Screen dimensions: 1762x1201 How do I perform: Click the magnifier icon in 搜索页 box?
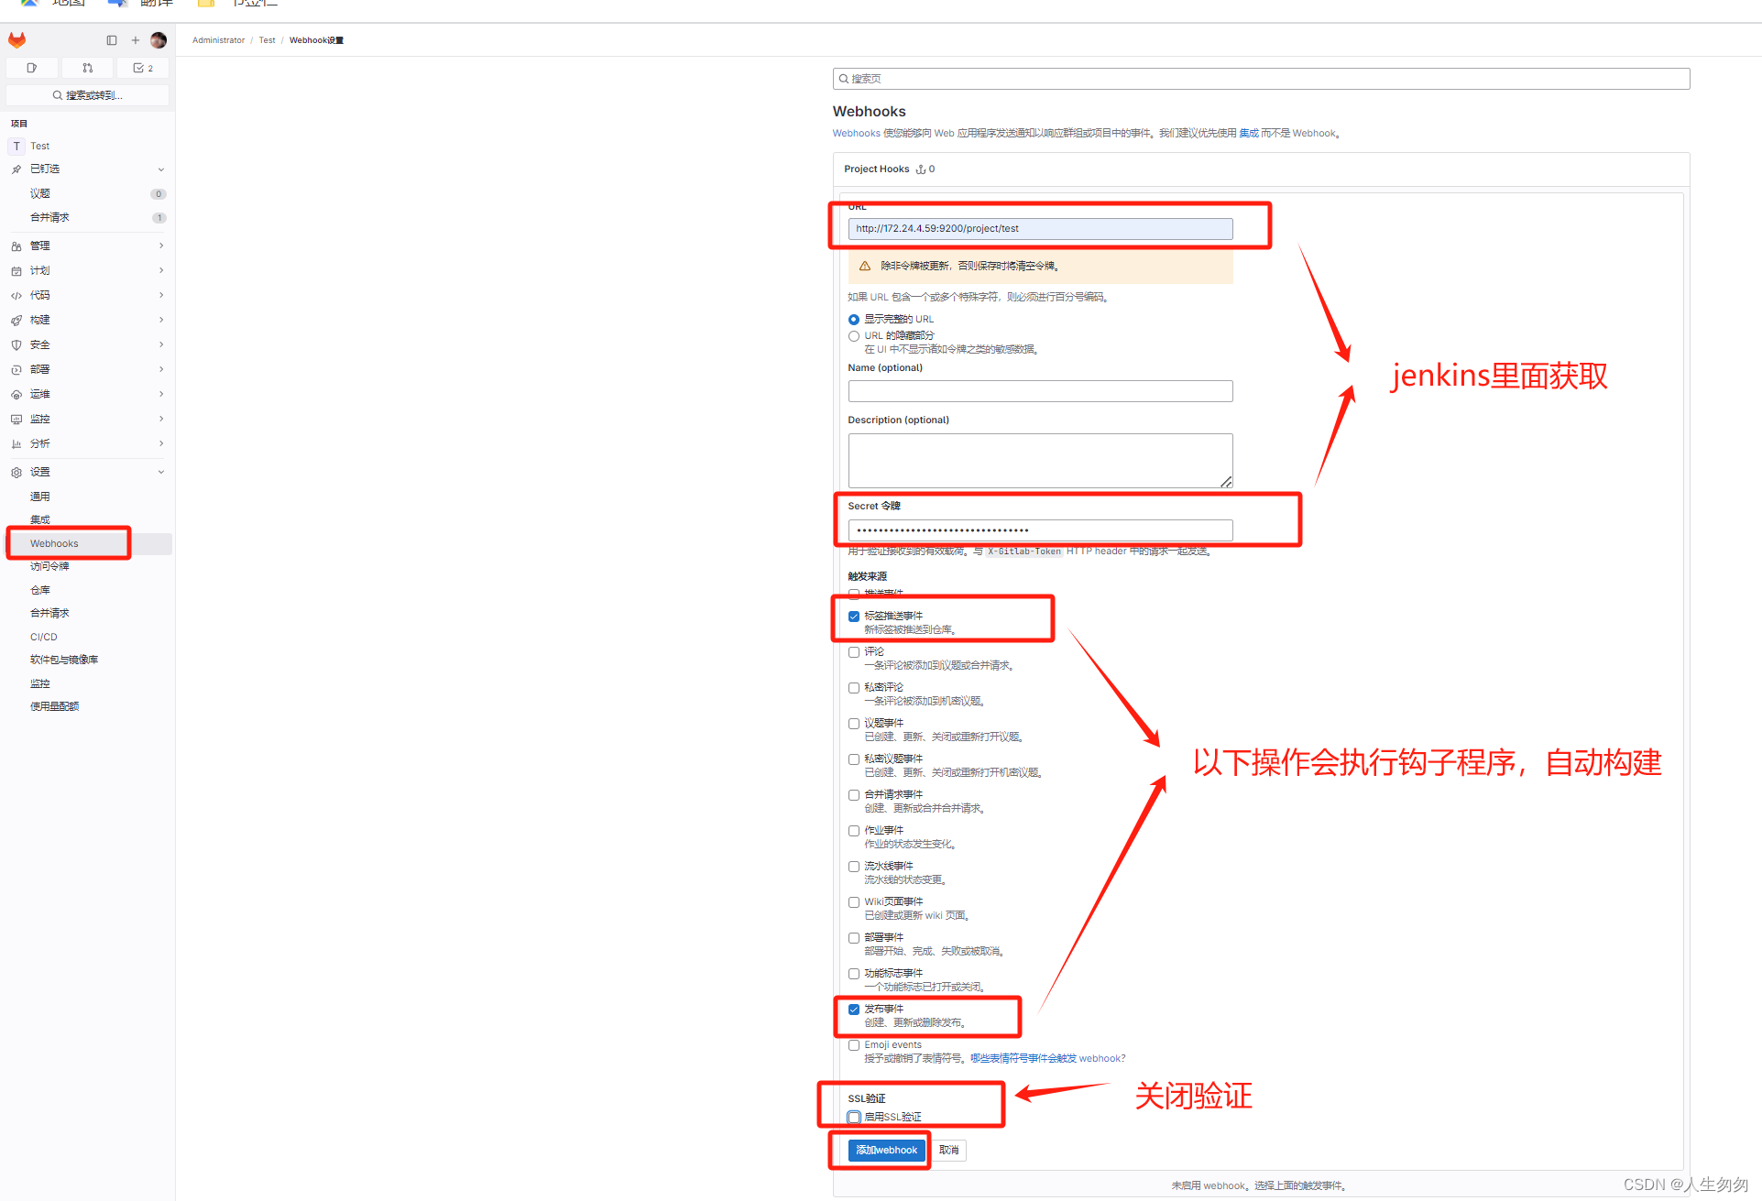coord(844,79)
